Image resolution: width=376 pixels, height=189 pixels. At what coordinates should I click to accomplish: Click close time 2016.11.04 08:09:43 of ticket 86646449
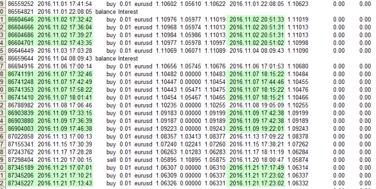coord(257,51)
